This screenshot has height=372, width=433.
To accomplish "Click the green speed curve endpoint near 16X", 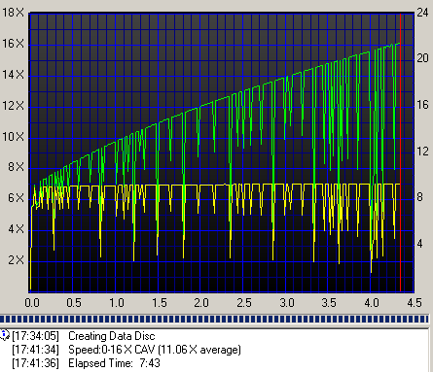I will tap(398, 44).
